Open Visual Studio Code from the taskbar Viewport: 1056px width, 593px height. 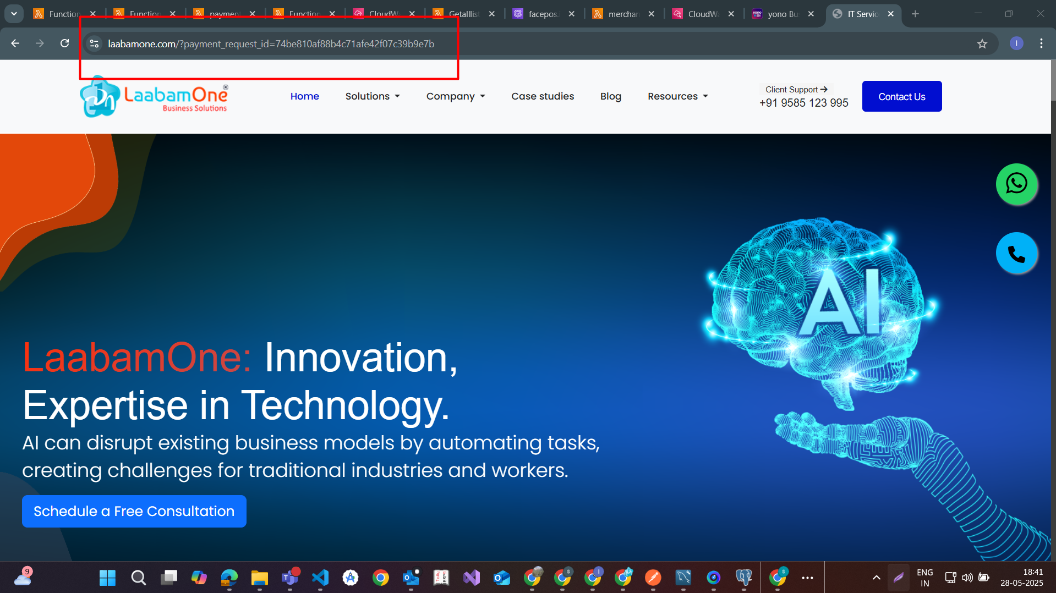(x=320, y=578)
